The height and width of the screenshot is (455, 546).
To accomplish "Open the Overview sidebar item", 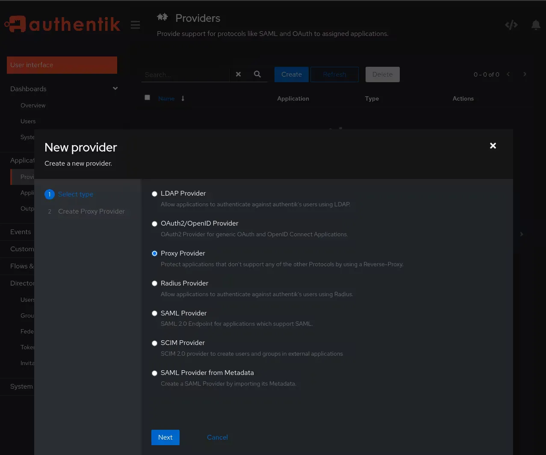I will point(33,105).
